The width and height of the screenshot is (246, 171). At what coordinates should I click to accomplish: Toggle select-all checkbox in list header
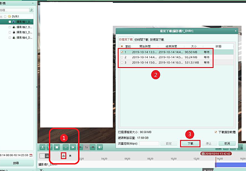click(x=122, y=46)
